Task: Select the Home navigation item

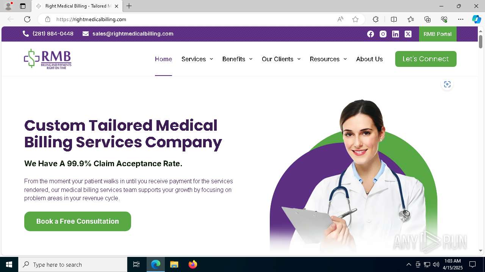Action: coord(163,59)
